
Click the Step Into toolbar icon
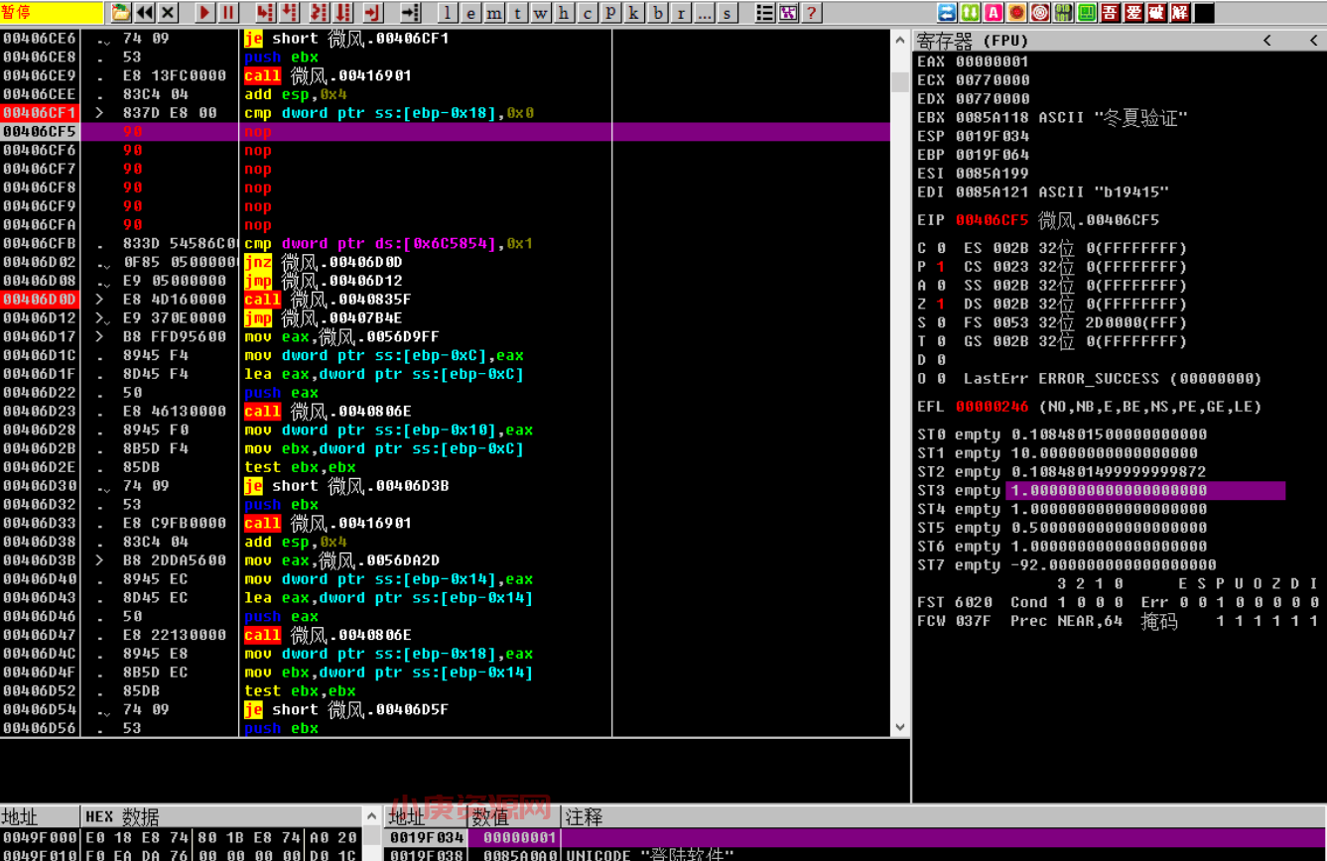(x=265, y=13)
